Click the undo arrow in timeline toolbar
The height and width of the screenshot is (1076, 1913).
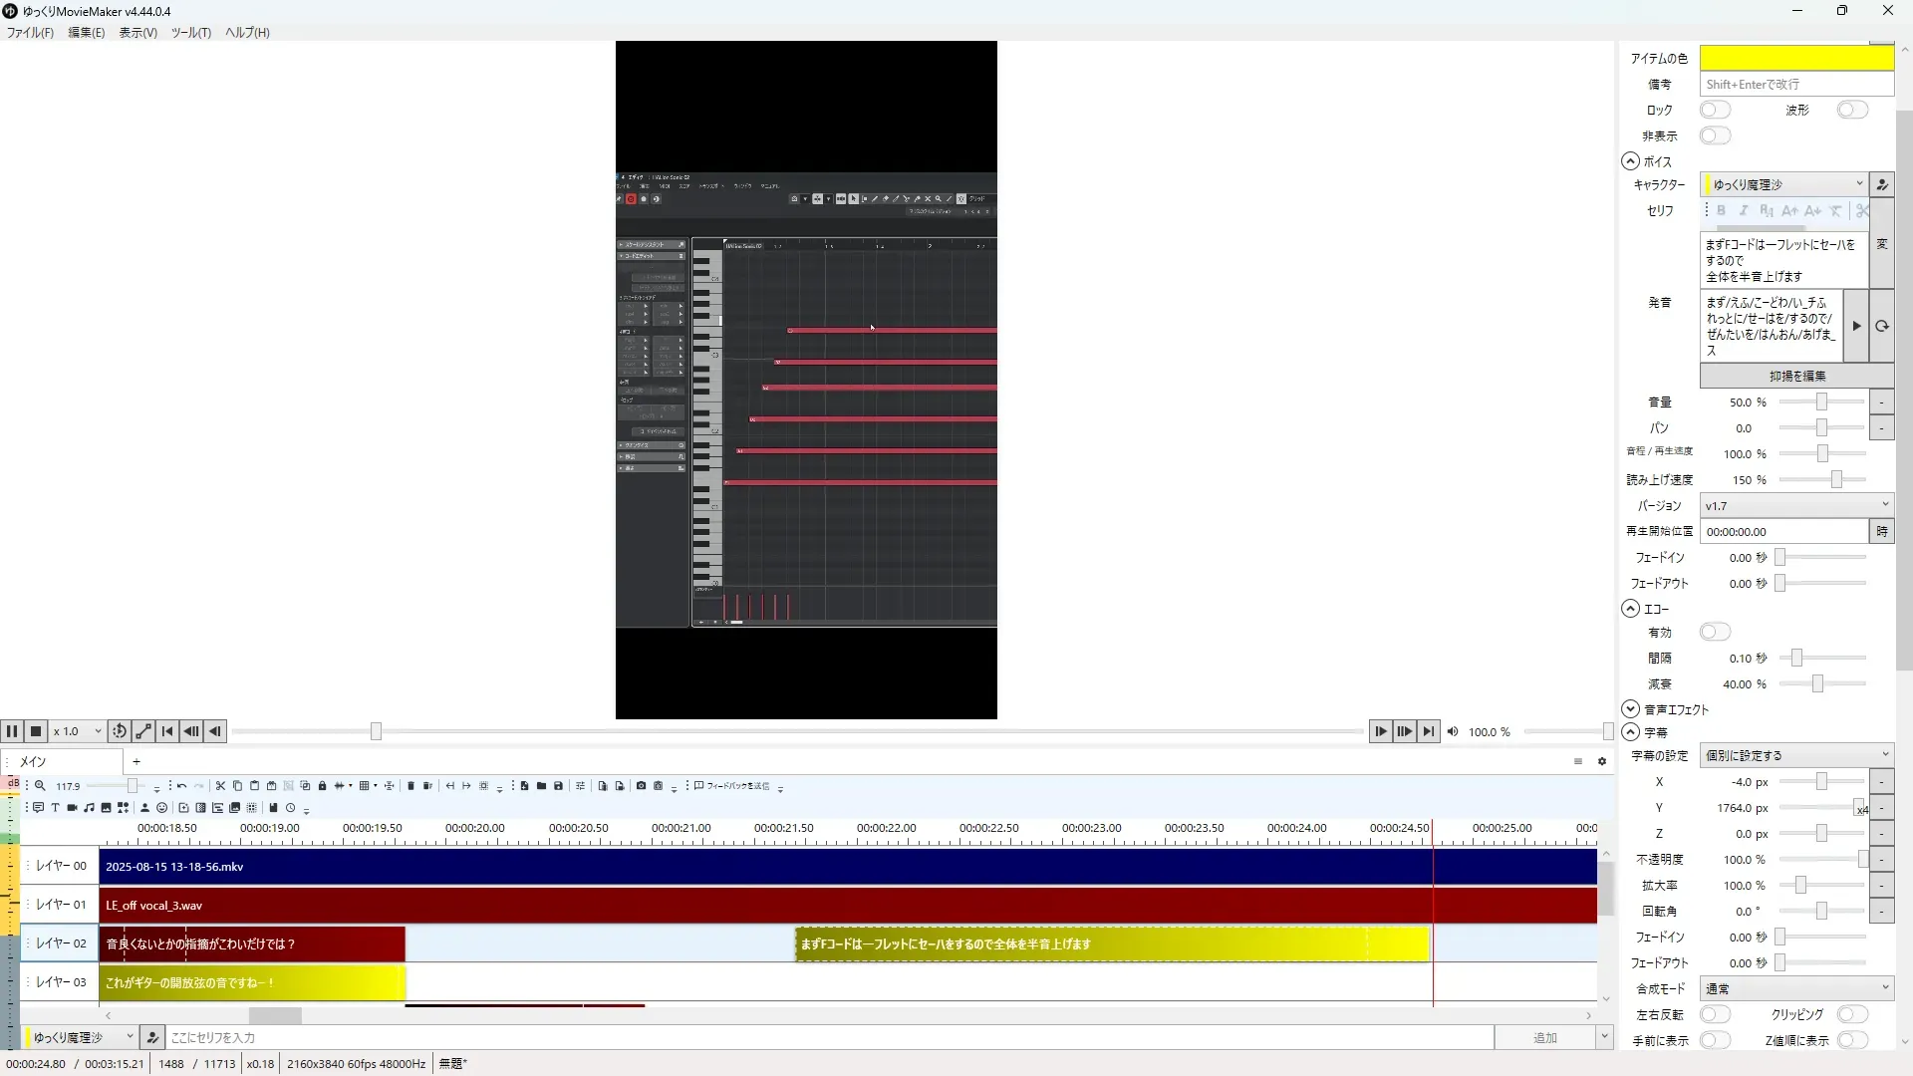click(181, 786)
